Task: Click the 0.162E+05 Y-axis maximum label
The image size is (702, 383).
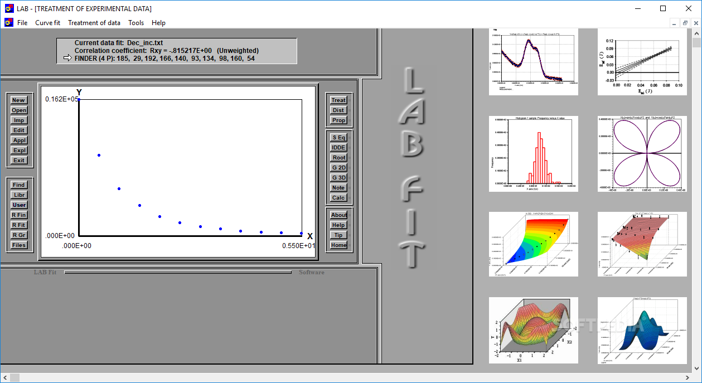Action: point(61,99)
